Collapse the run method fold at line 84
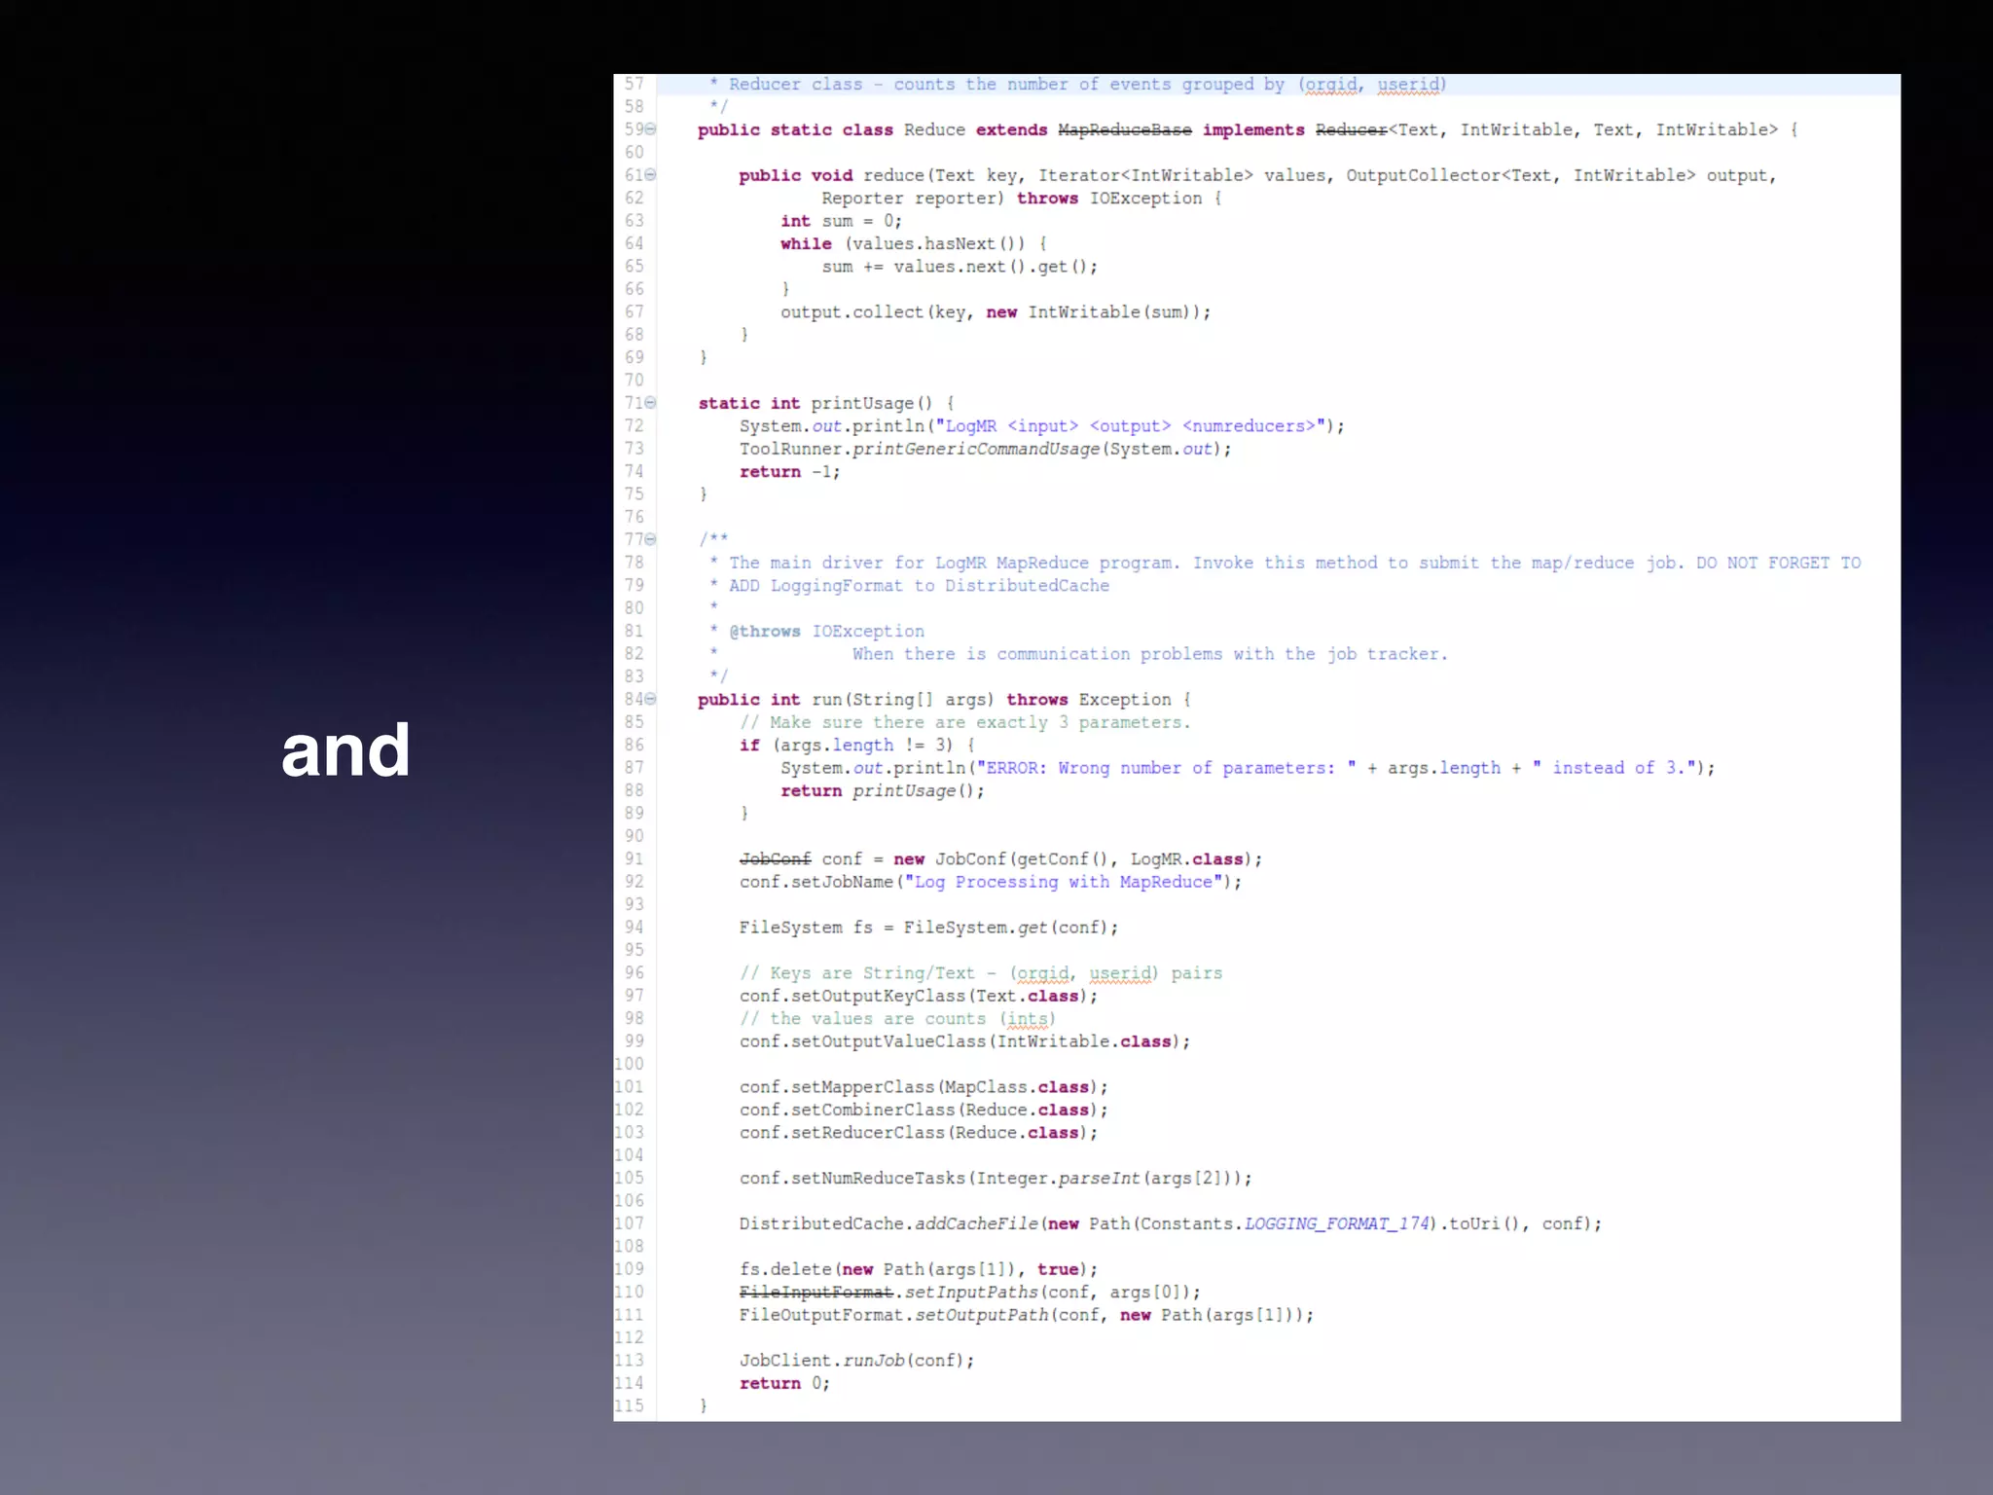 click(650, 699)
